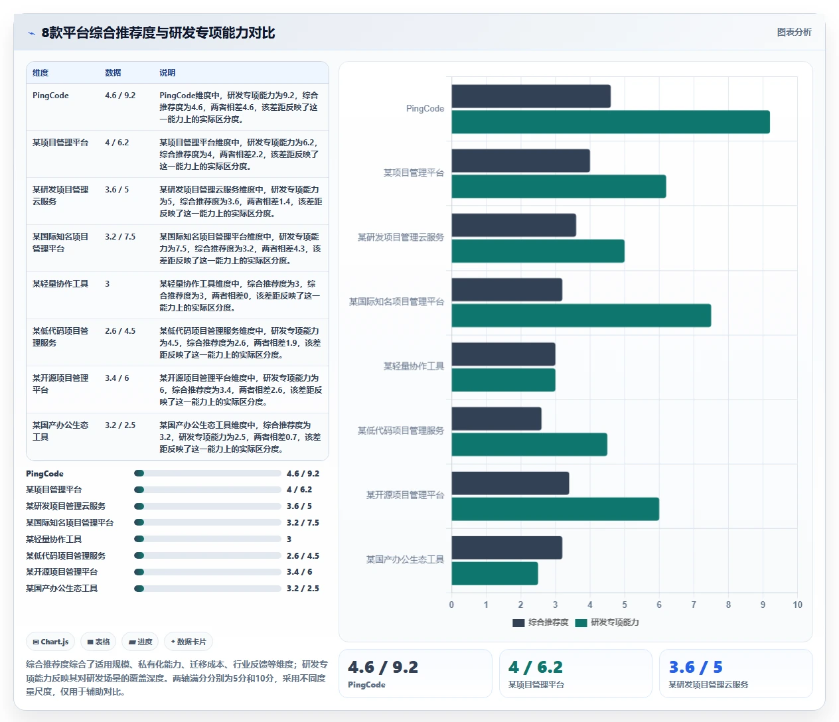Viewport: 839px width, 722px height.
Task: Click the 某低代码项目管理服务 progress bar
Action: click(208, 555)
